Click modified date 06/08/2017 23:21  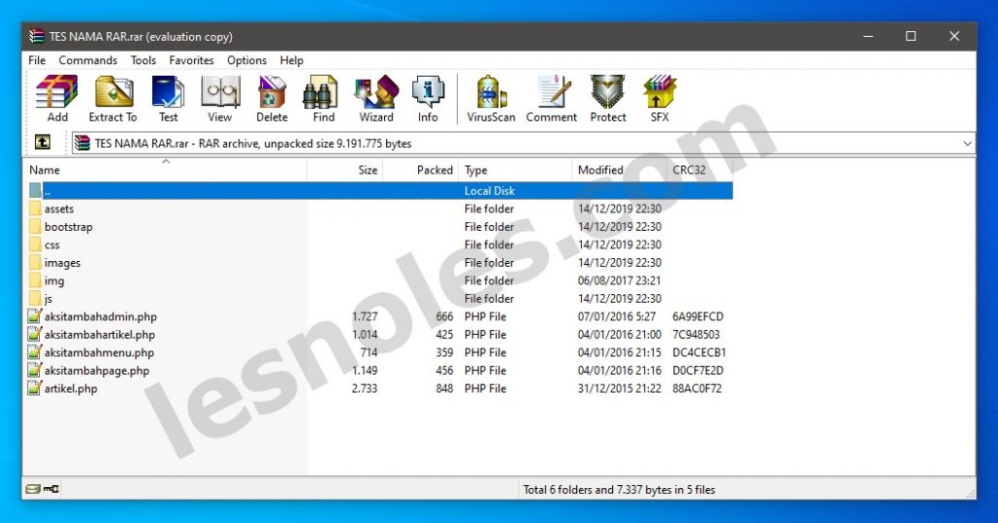pyautogui.click(x=619, y=280)
